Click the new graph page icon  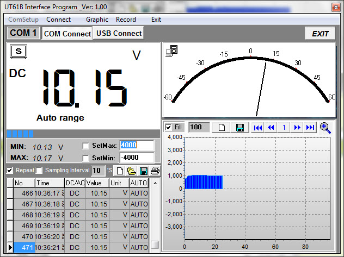click(221, 127)
